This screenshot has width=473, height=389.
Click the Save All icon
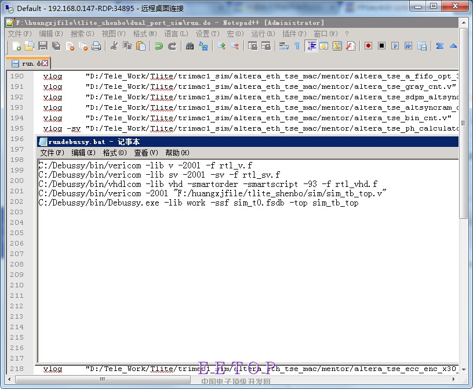pyautogui.click(x=56, y=46)
